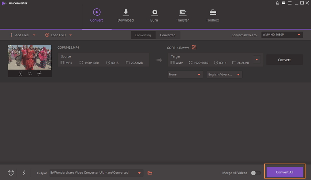Open the None subtitle dropdown
This screenshot has width=311, height=180.
[x=185, y=74]
